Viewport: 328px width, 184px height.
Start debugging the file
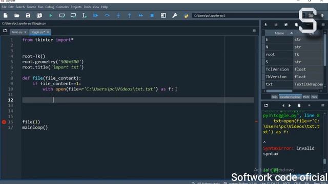click(96, 15)
